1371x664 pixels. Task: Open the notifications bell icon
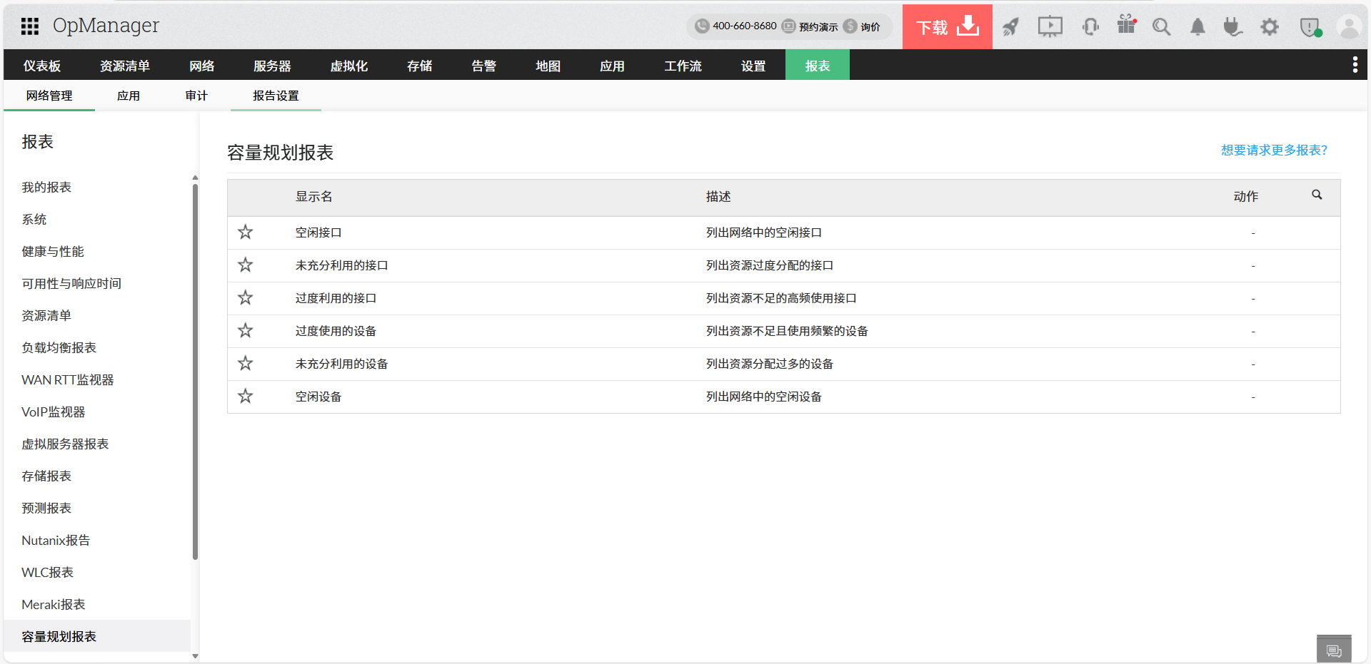(1197, 26)
